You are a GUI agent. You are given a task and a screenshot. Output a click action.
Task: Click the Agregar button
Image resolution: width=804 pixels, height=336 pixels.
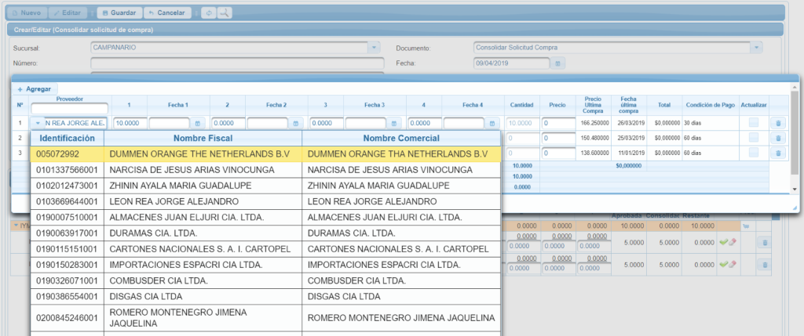point(35,89)
